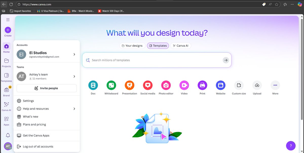The height and width of the screenshot is (153, 304).
Task: Click Invite people button
Action: pyautogui.click(x=47, y=88)
